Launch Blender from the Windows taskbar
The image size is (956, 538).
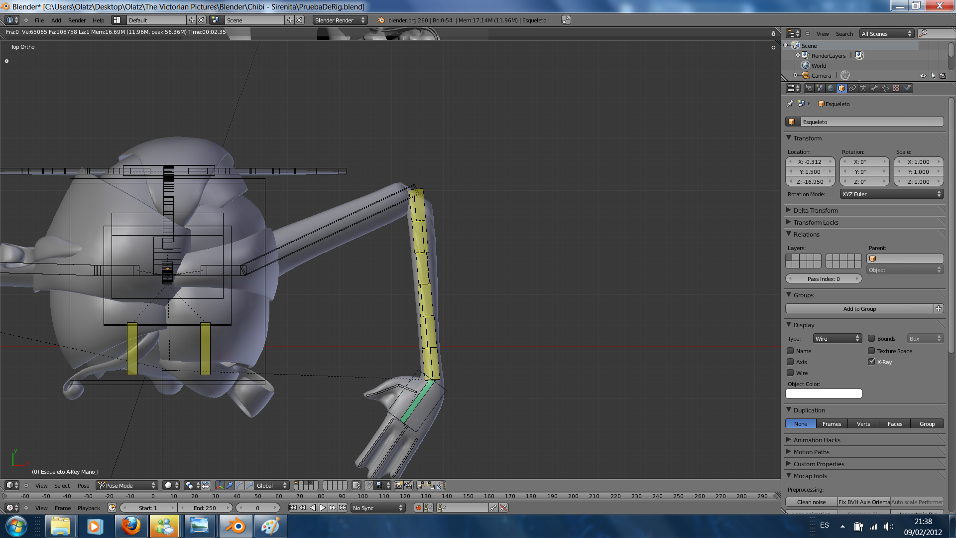coord(236,526)
